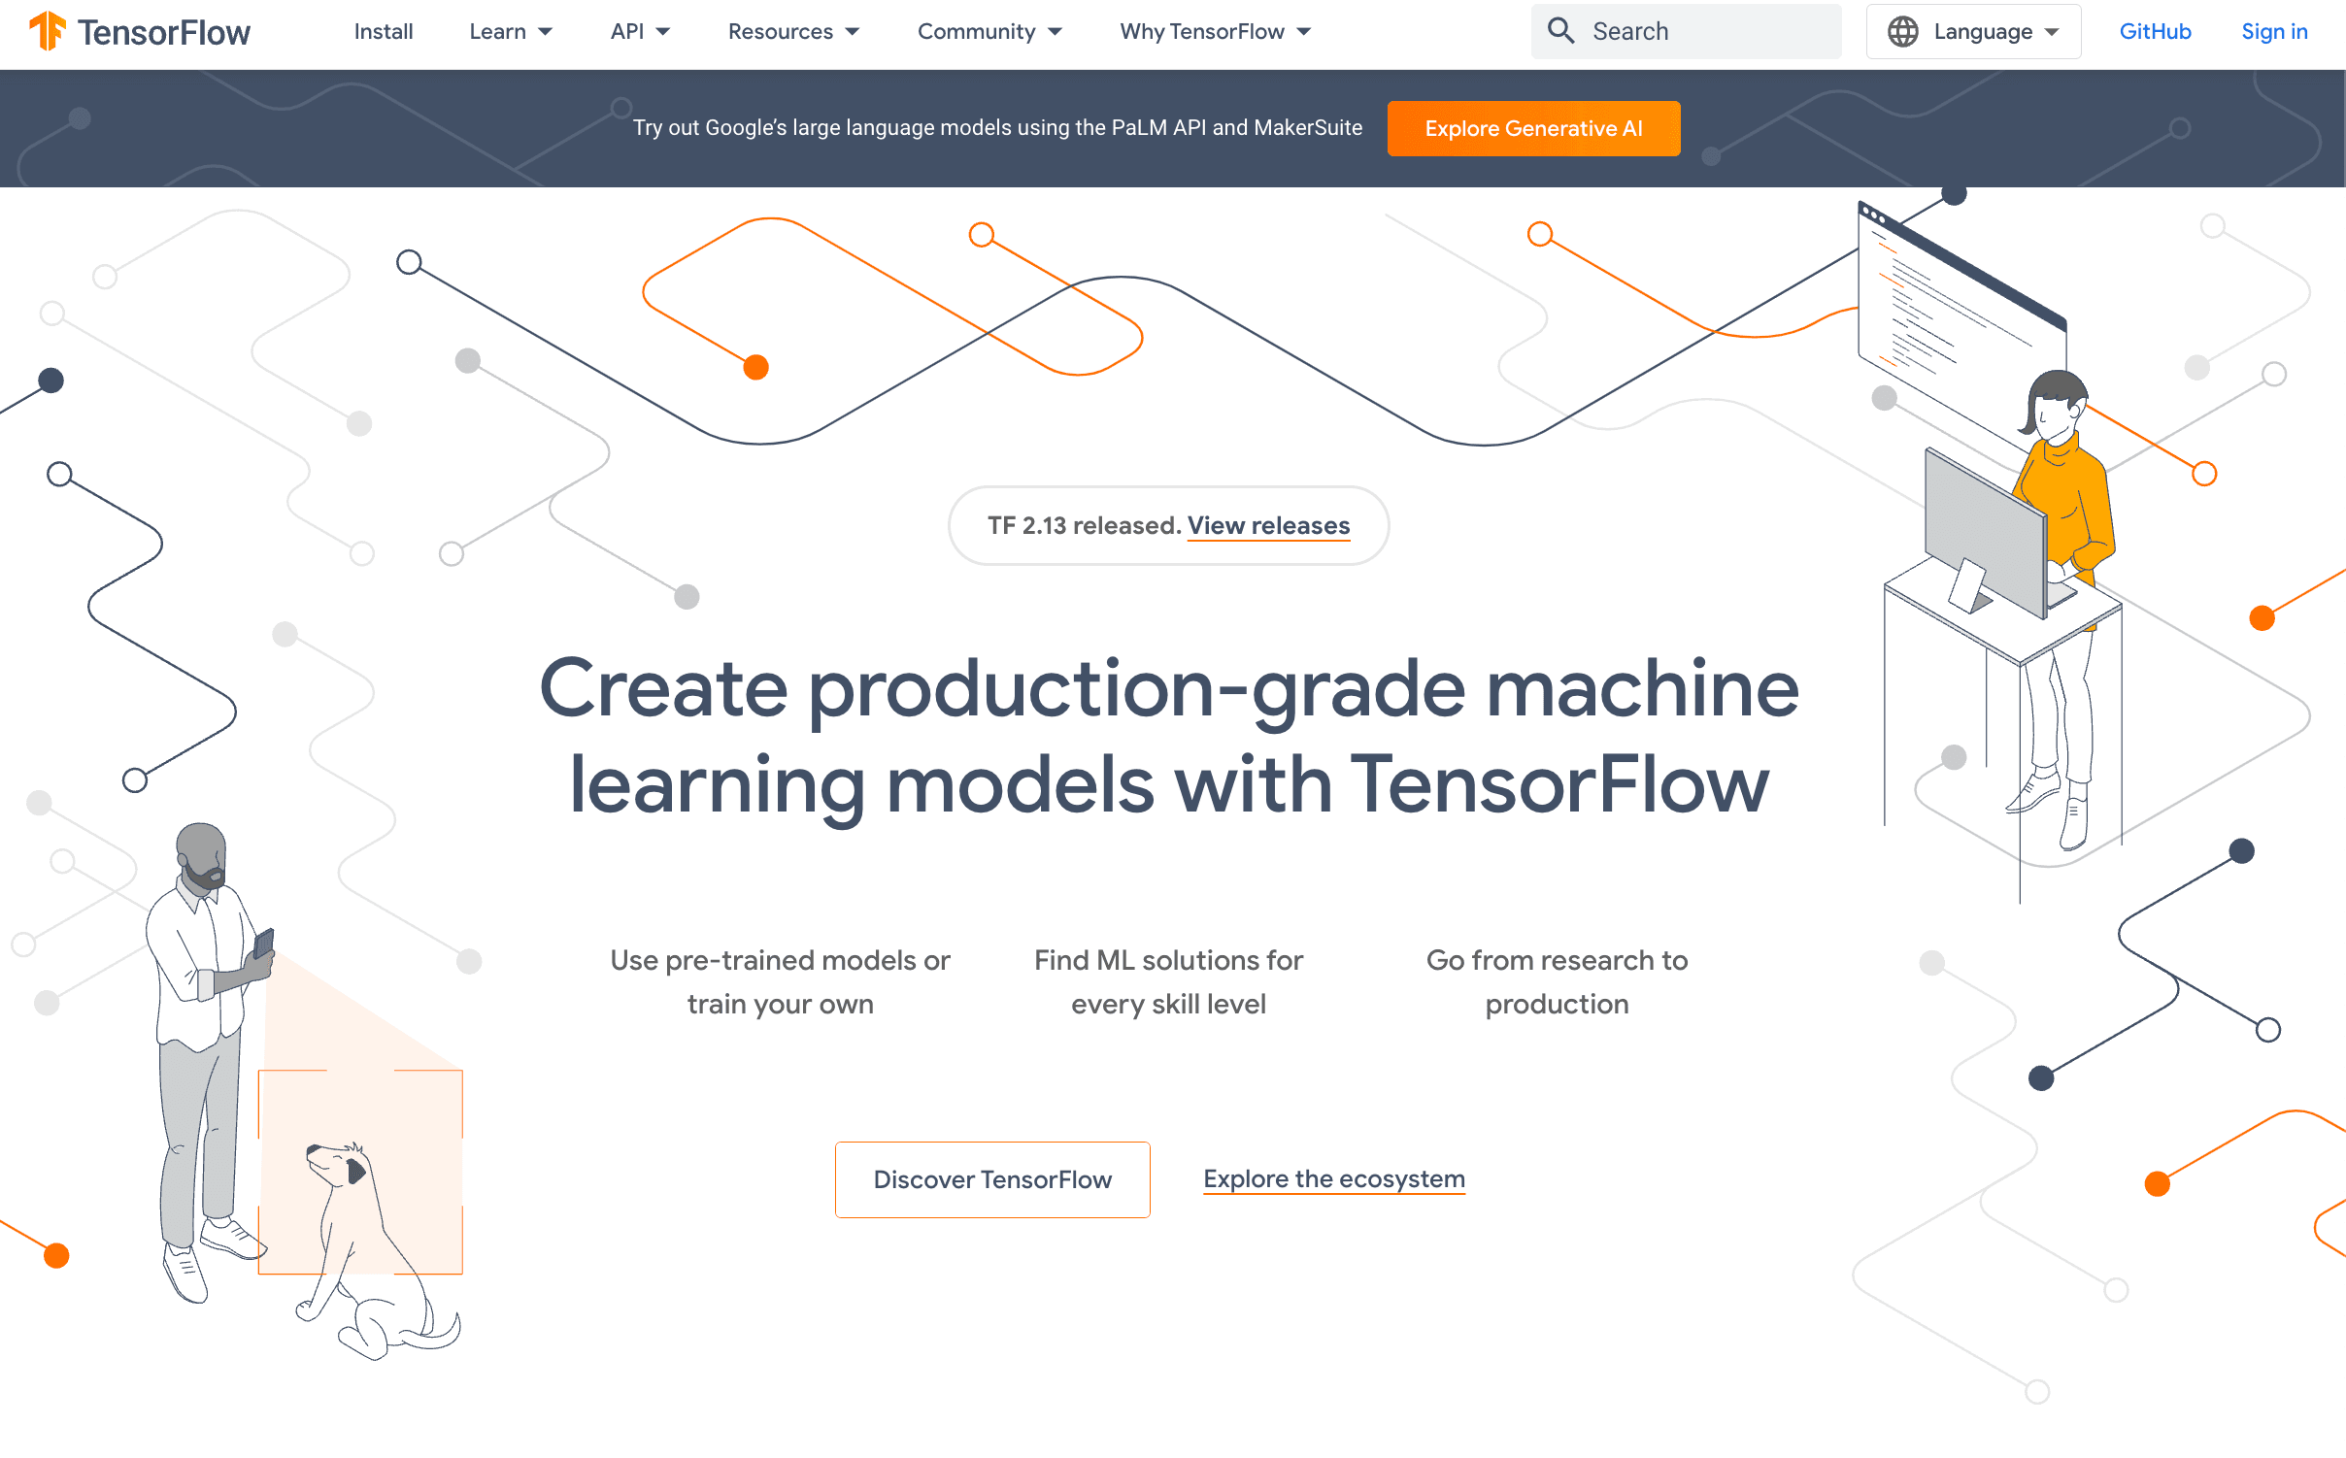Open the Resources dropdown
The width and height of the screenshot is (2346, 1458).
[x=793, y=31]
